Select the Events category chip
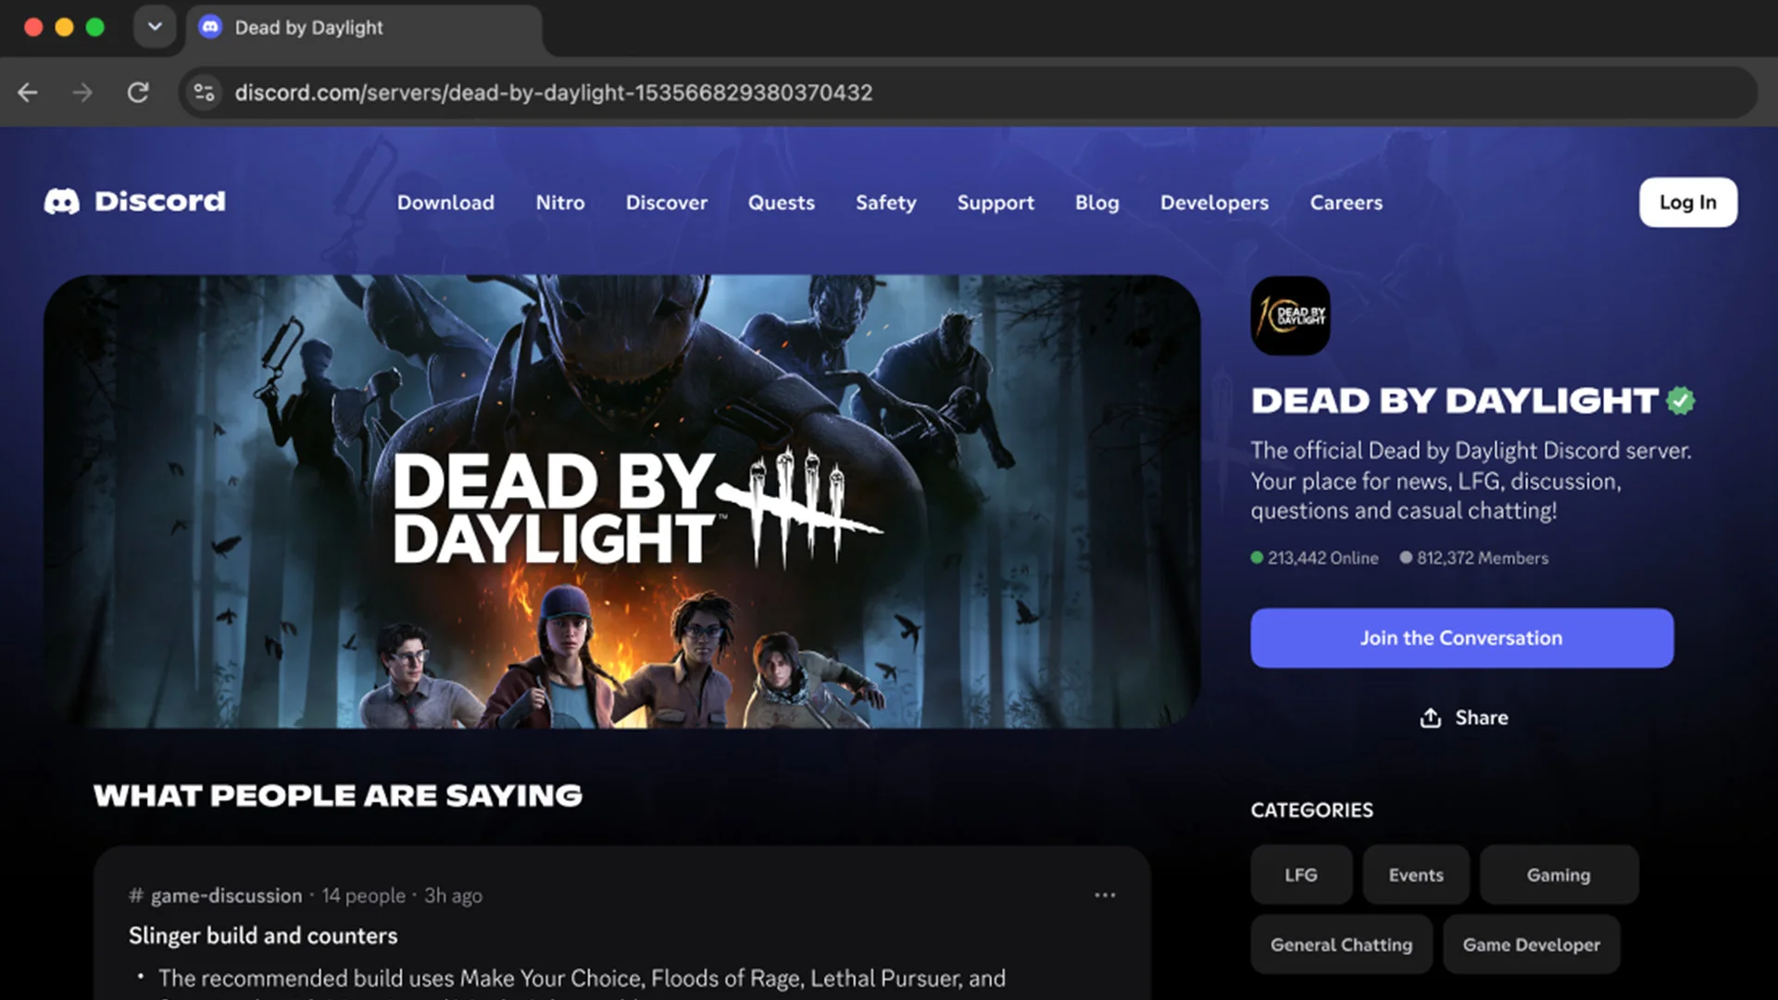1778x1000 pixels. tap(1416, 875)
